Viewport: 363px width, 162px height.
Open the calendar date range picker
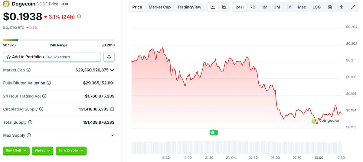pos(330,7)
